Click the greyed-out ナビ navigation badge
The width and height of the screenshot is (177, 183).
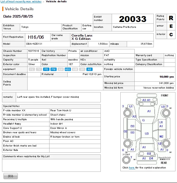point(32,69)
